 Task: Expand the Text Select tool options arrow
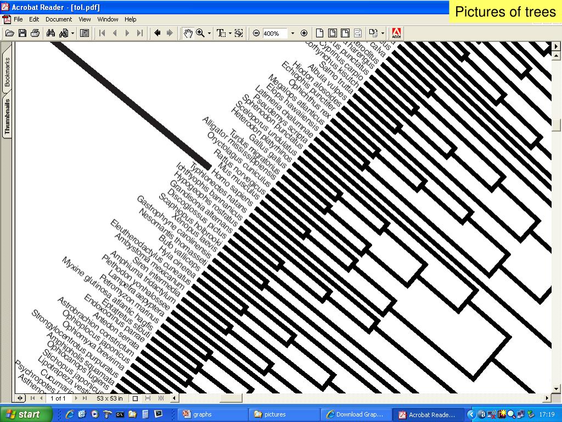[230, 34]
